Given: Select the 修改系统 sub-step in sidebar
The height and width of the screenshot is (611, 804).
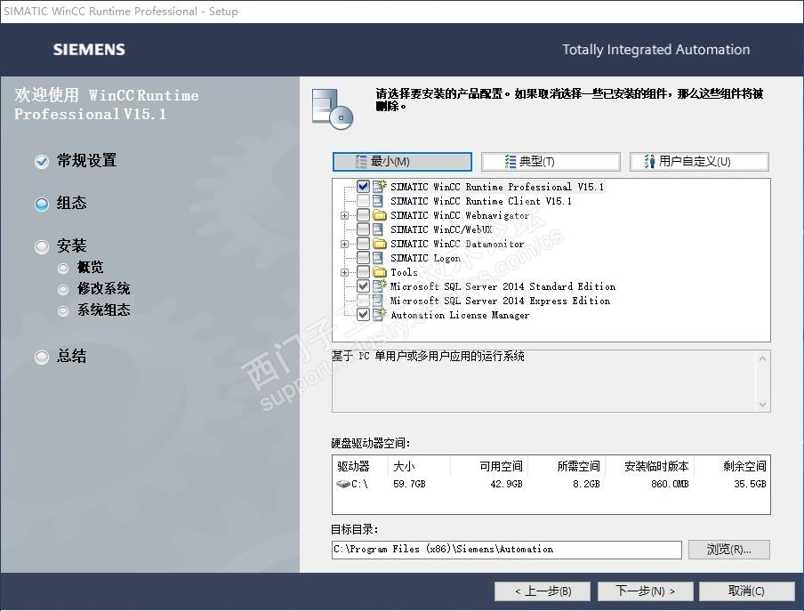Looking at the screenshot, I should tap(103, 288).
